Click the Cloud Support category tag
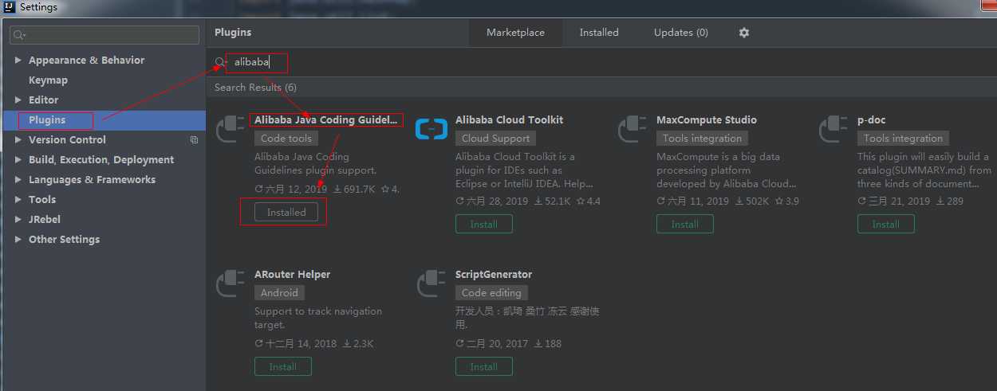Screen dimensions: 997x391 pyautogui.click(x=495, y=139)
